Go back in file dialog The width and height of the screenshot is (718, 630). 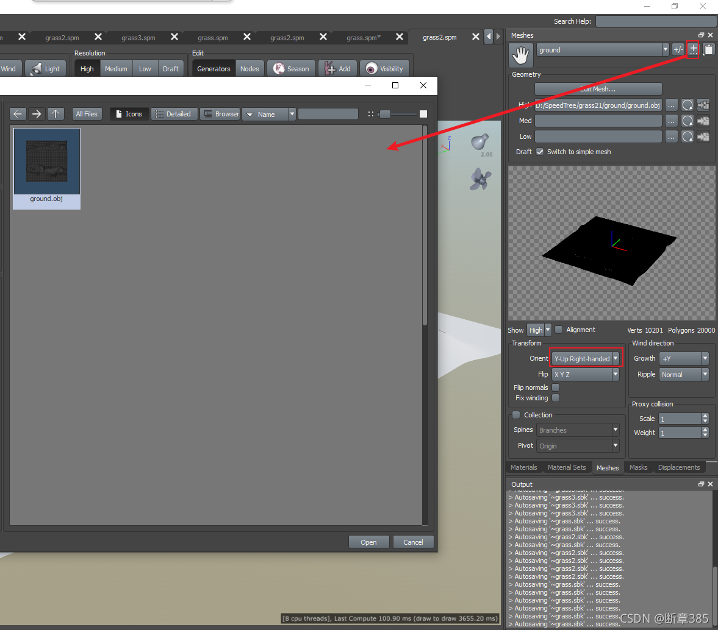pyautogui.click(x=18, y=114)
